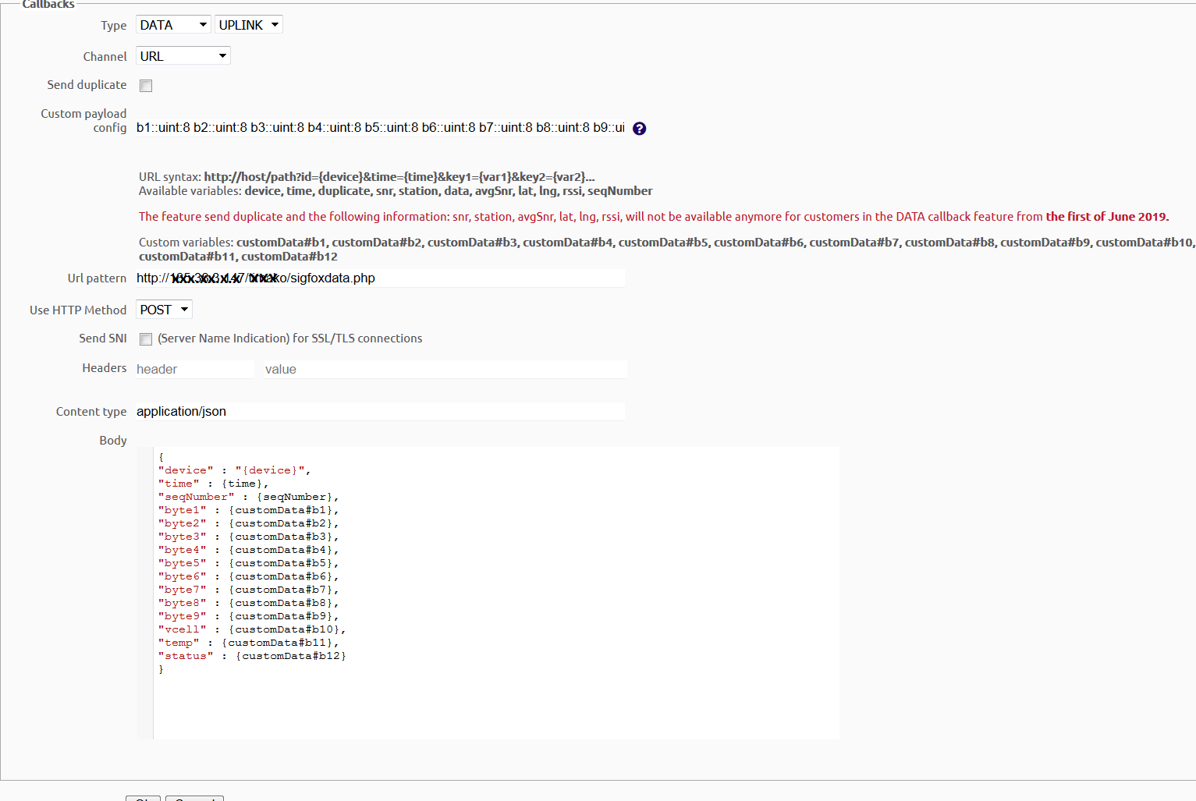Screen dimensions: 1196x801
Task: Click the Ok button at the bottom
Action: pos(143,798)
